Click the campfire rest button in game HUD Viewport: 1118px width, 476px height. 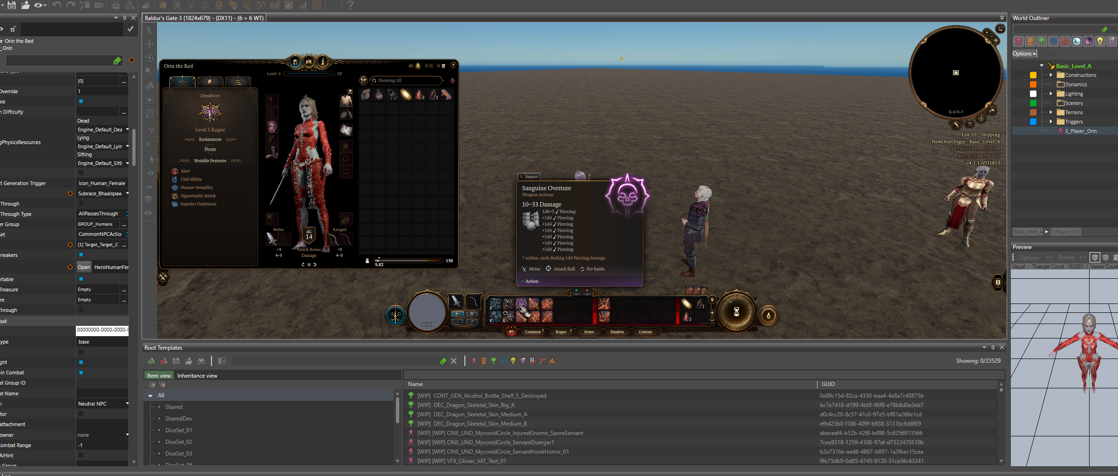click(x=769, y=316)
